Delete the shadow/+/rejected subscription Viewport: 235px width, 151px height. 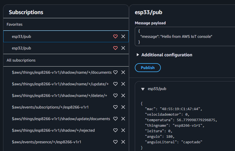click(x=123, y=130)
